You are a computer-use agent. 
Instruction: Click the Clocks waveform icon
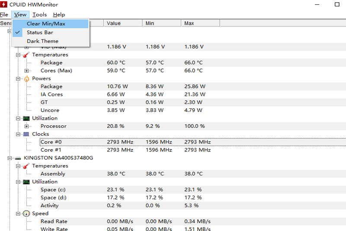[x=26, y=134]
